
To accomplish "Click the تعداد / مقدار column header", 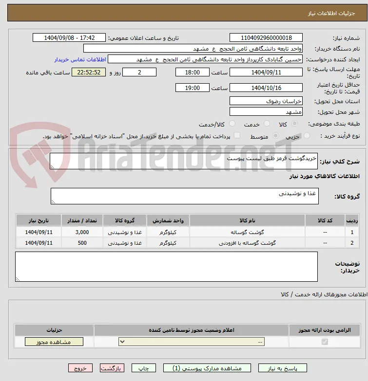I will pyautogui.click(x=82, y=220).
